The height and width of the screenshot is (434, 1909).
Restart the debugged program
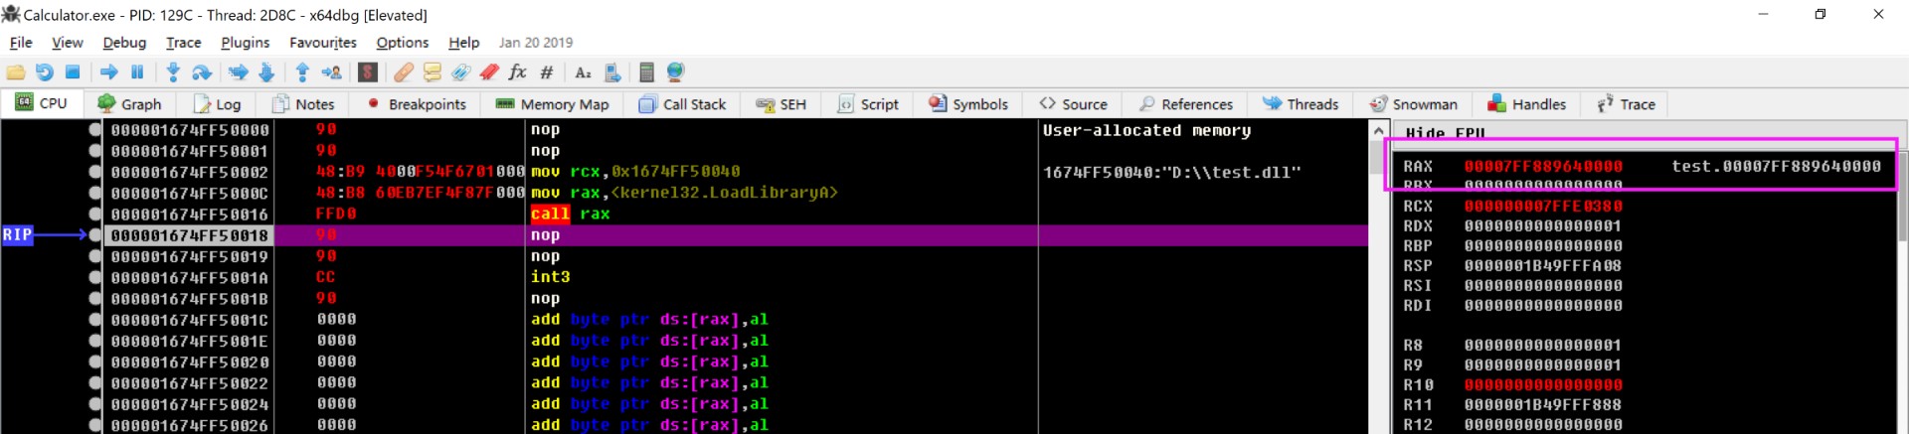(45, 72)
